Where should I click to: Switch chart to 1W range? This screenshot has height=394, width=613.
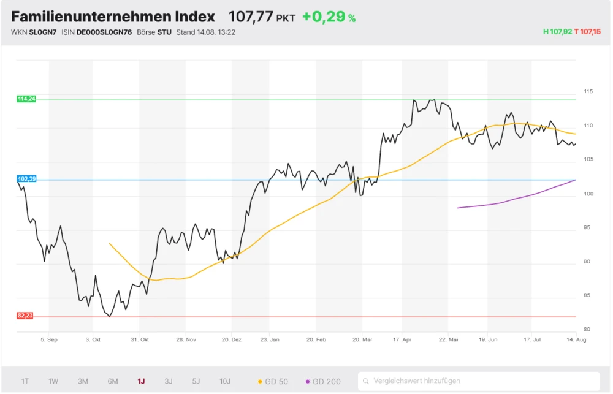[x=53, y=381]
